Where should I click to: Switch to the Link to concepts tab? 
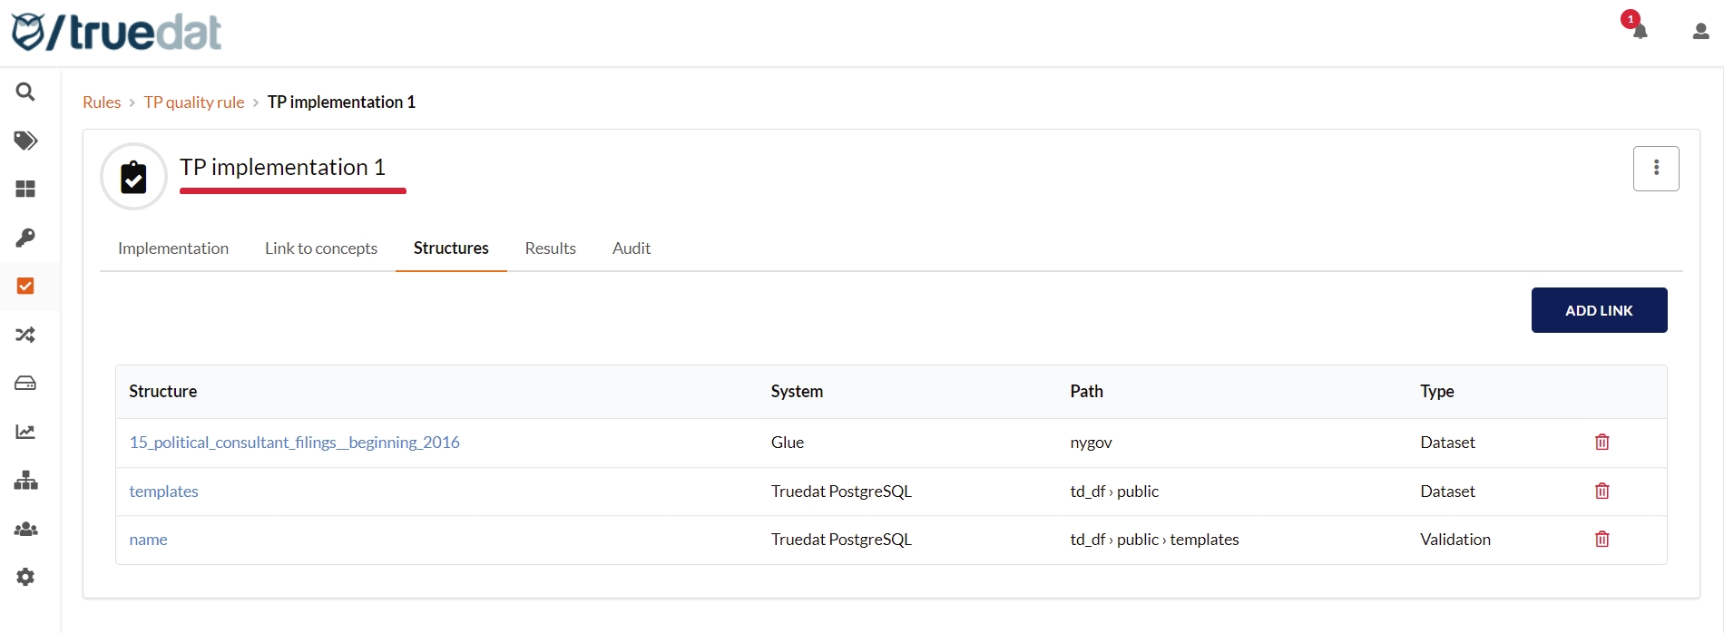coord(320,248)
